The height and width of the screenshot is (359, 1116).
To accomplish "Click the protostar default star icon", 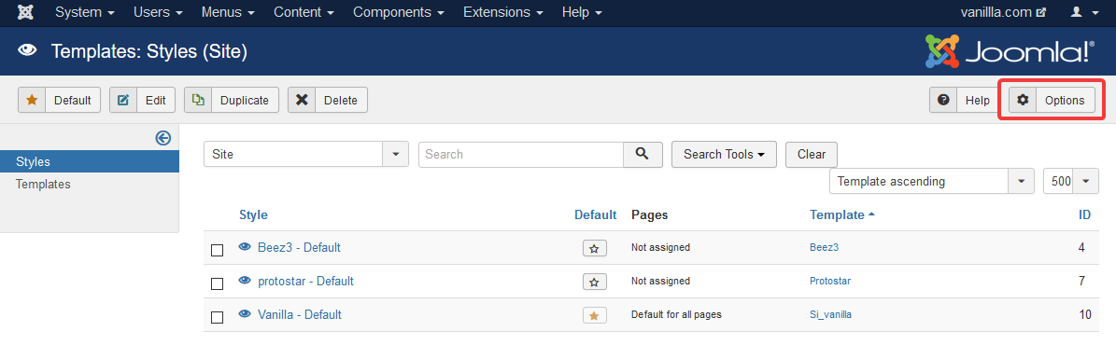I will coord(594,282).
